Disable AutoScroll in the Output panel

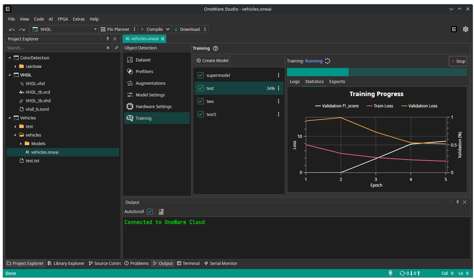pyautogui.click(x=150, y=212)
